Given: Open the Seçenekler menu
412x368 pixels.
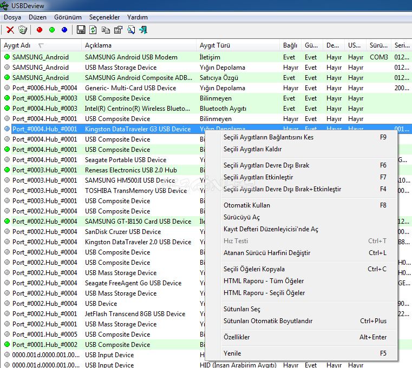Looking at the screenshot, I should click(x=104, y=17).
